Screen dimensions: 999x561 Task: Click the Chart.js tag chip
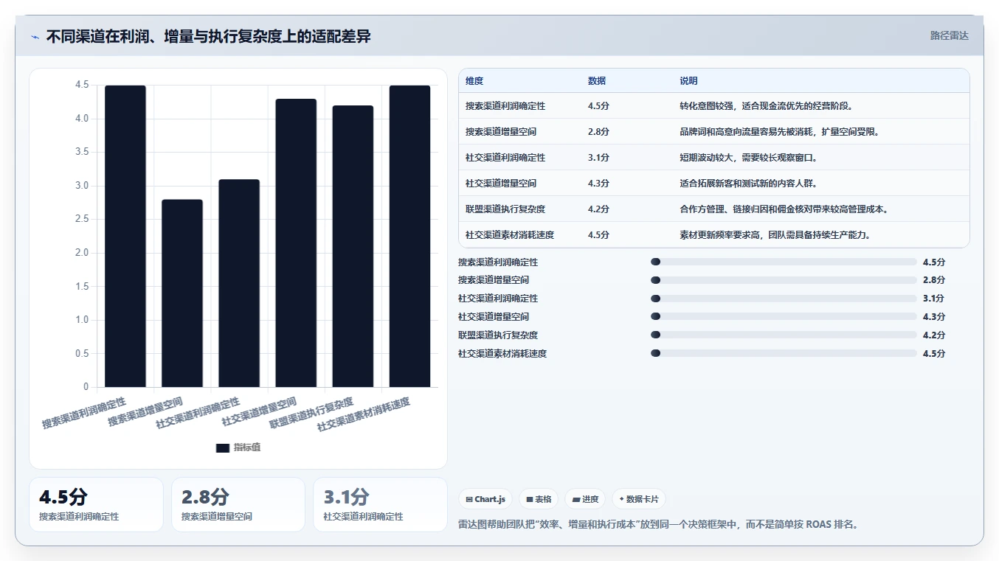pos(485,499)
